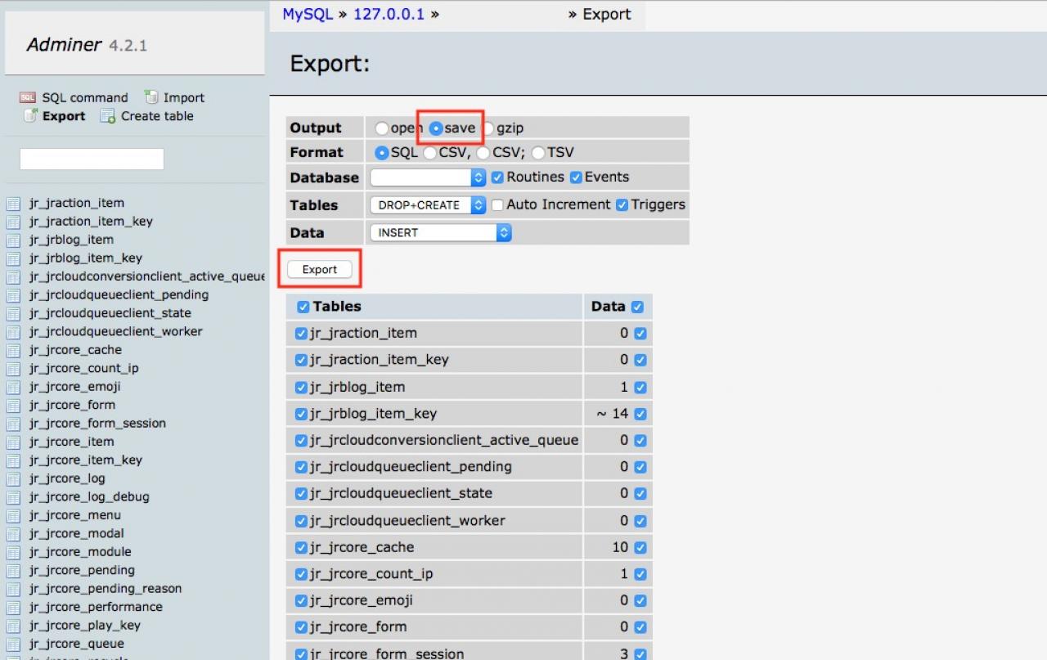Click the Export icon in sidebar

tap(30, 116)
